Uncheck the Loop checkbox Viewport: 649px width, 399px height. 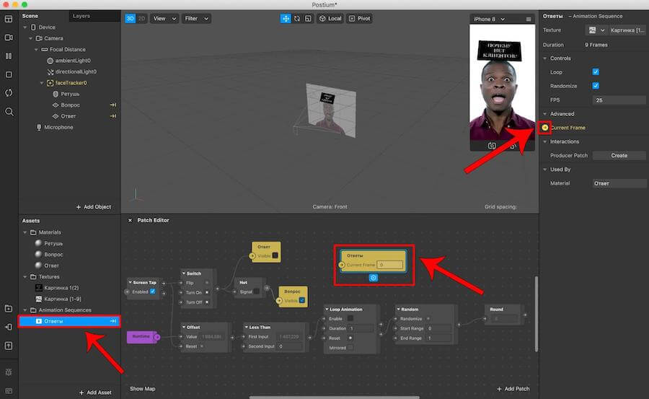click(596, 72)
